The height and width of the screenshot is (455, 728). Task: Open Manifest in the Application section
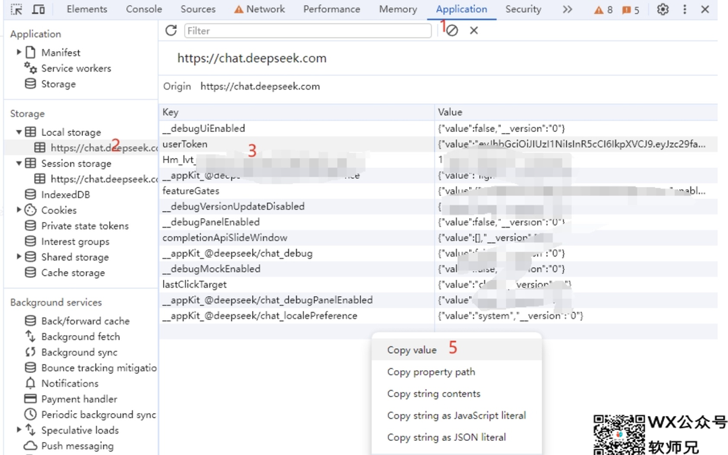(61, 53)
